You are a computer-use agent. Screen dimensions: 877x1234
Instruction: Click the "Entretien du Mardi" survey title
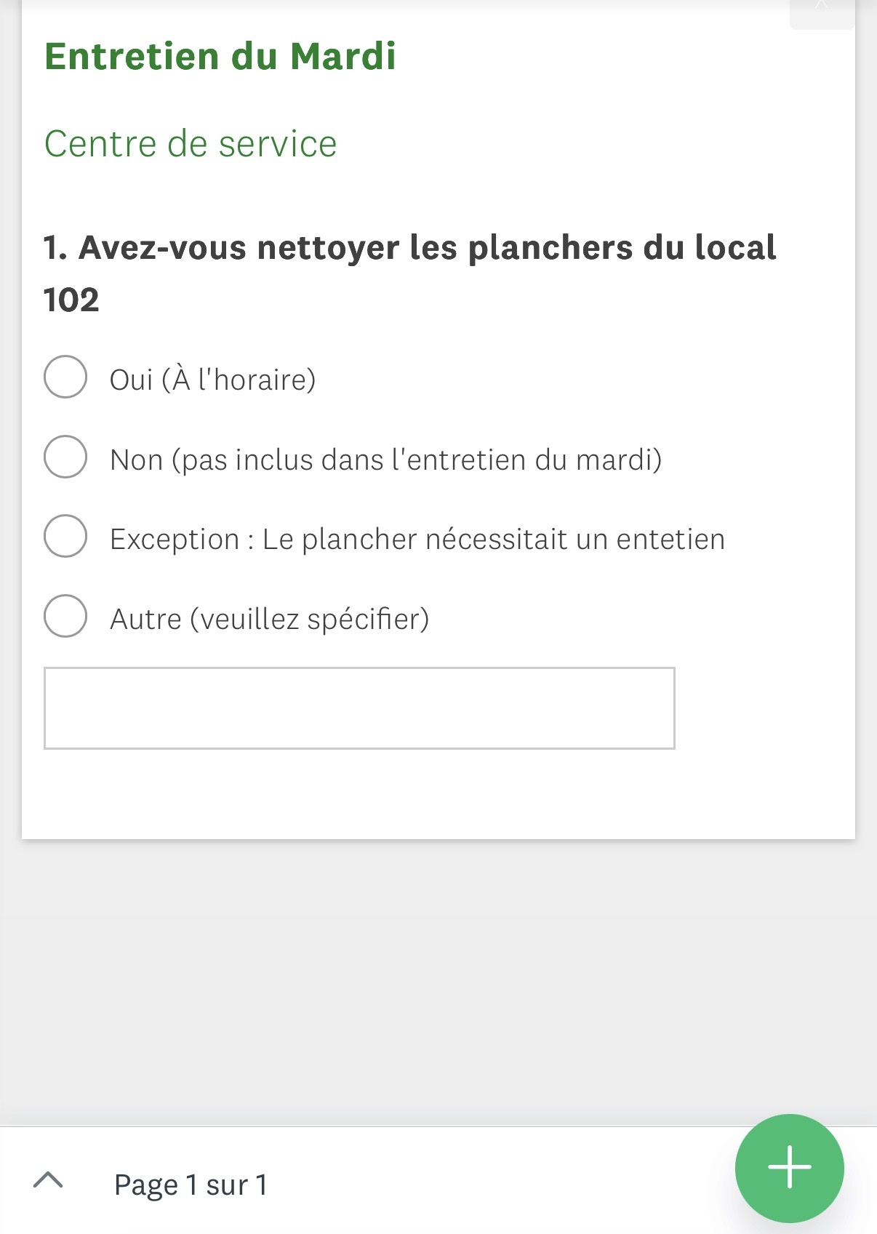220,56
